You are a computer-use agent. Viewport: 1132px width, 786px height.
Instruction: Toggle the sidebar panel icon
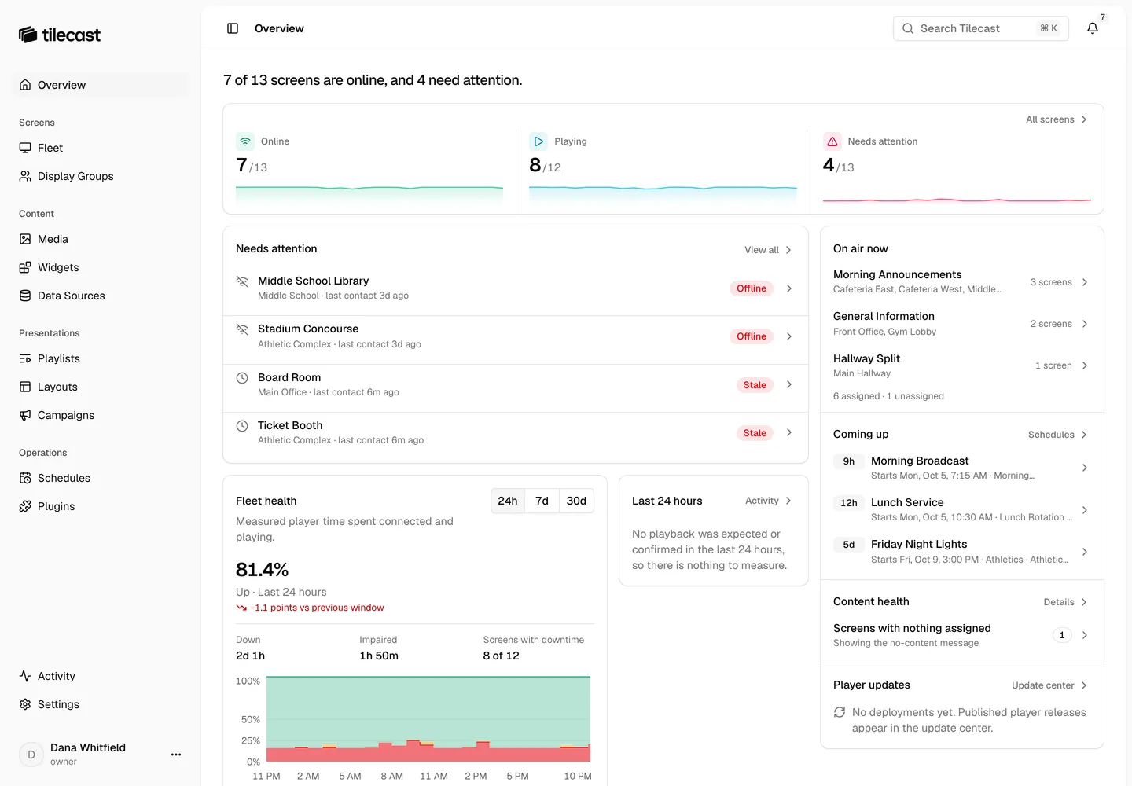[x=233, y=28]
